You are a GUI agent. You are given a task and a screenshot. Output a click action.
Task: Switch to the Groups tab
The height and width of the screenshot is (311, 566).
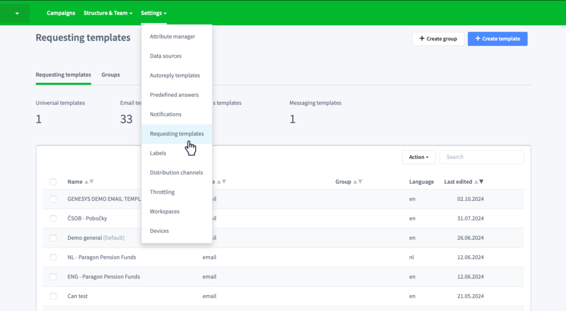[x=111, y=75]
